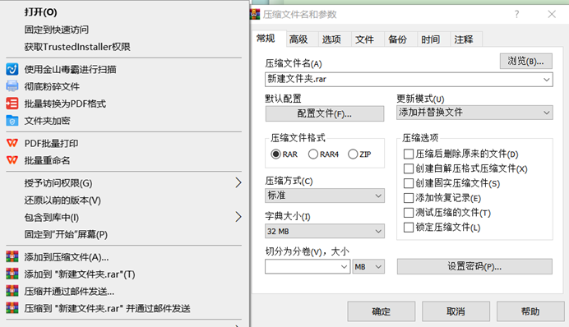This screenshot has height=327, width=569.
Task: Expand the 授予访问权限(G) submenu arrow
Action: pos(238,182)
